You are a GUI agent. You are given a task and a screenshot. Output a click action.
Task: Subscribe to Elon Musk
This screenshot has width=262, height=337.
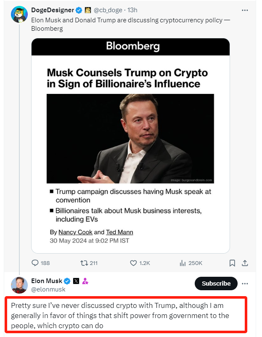(216, 284)
